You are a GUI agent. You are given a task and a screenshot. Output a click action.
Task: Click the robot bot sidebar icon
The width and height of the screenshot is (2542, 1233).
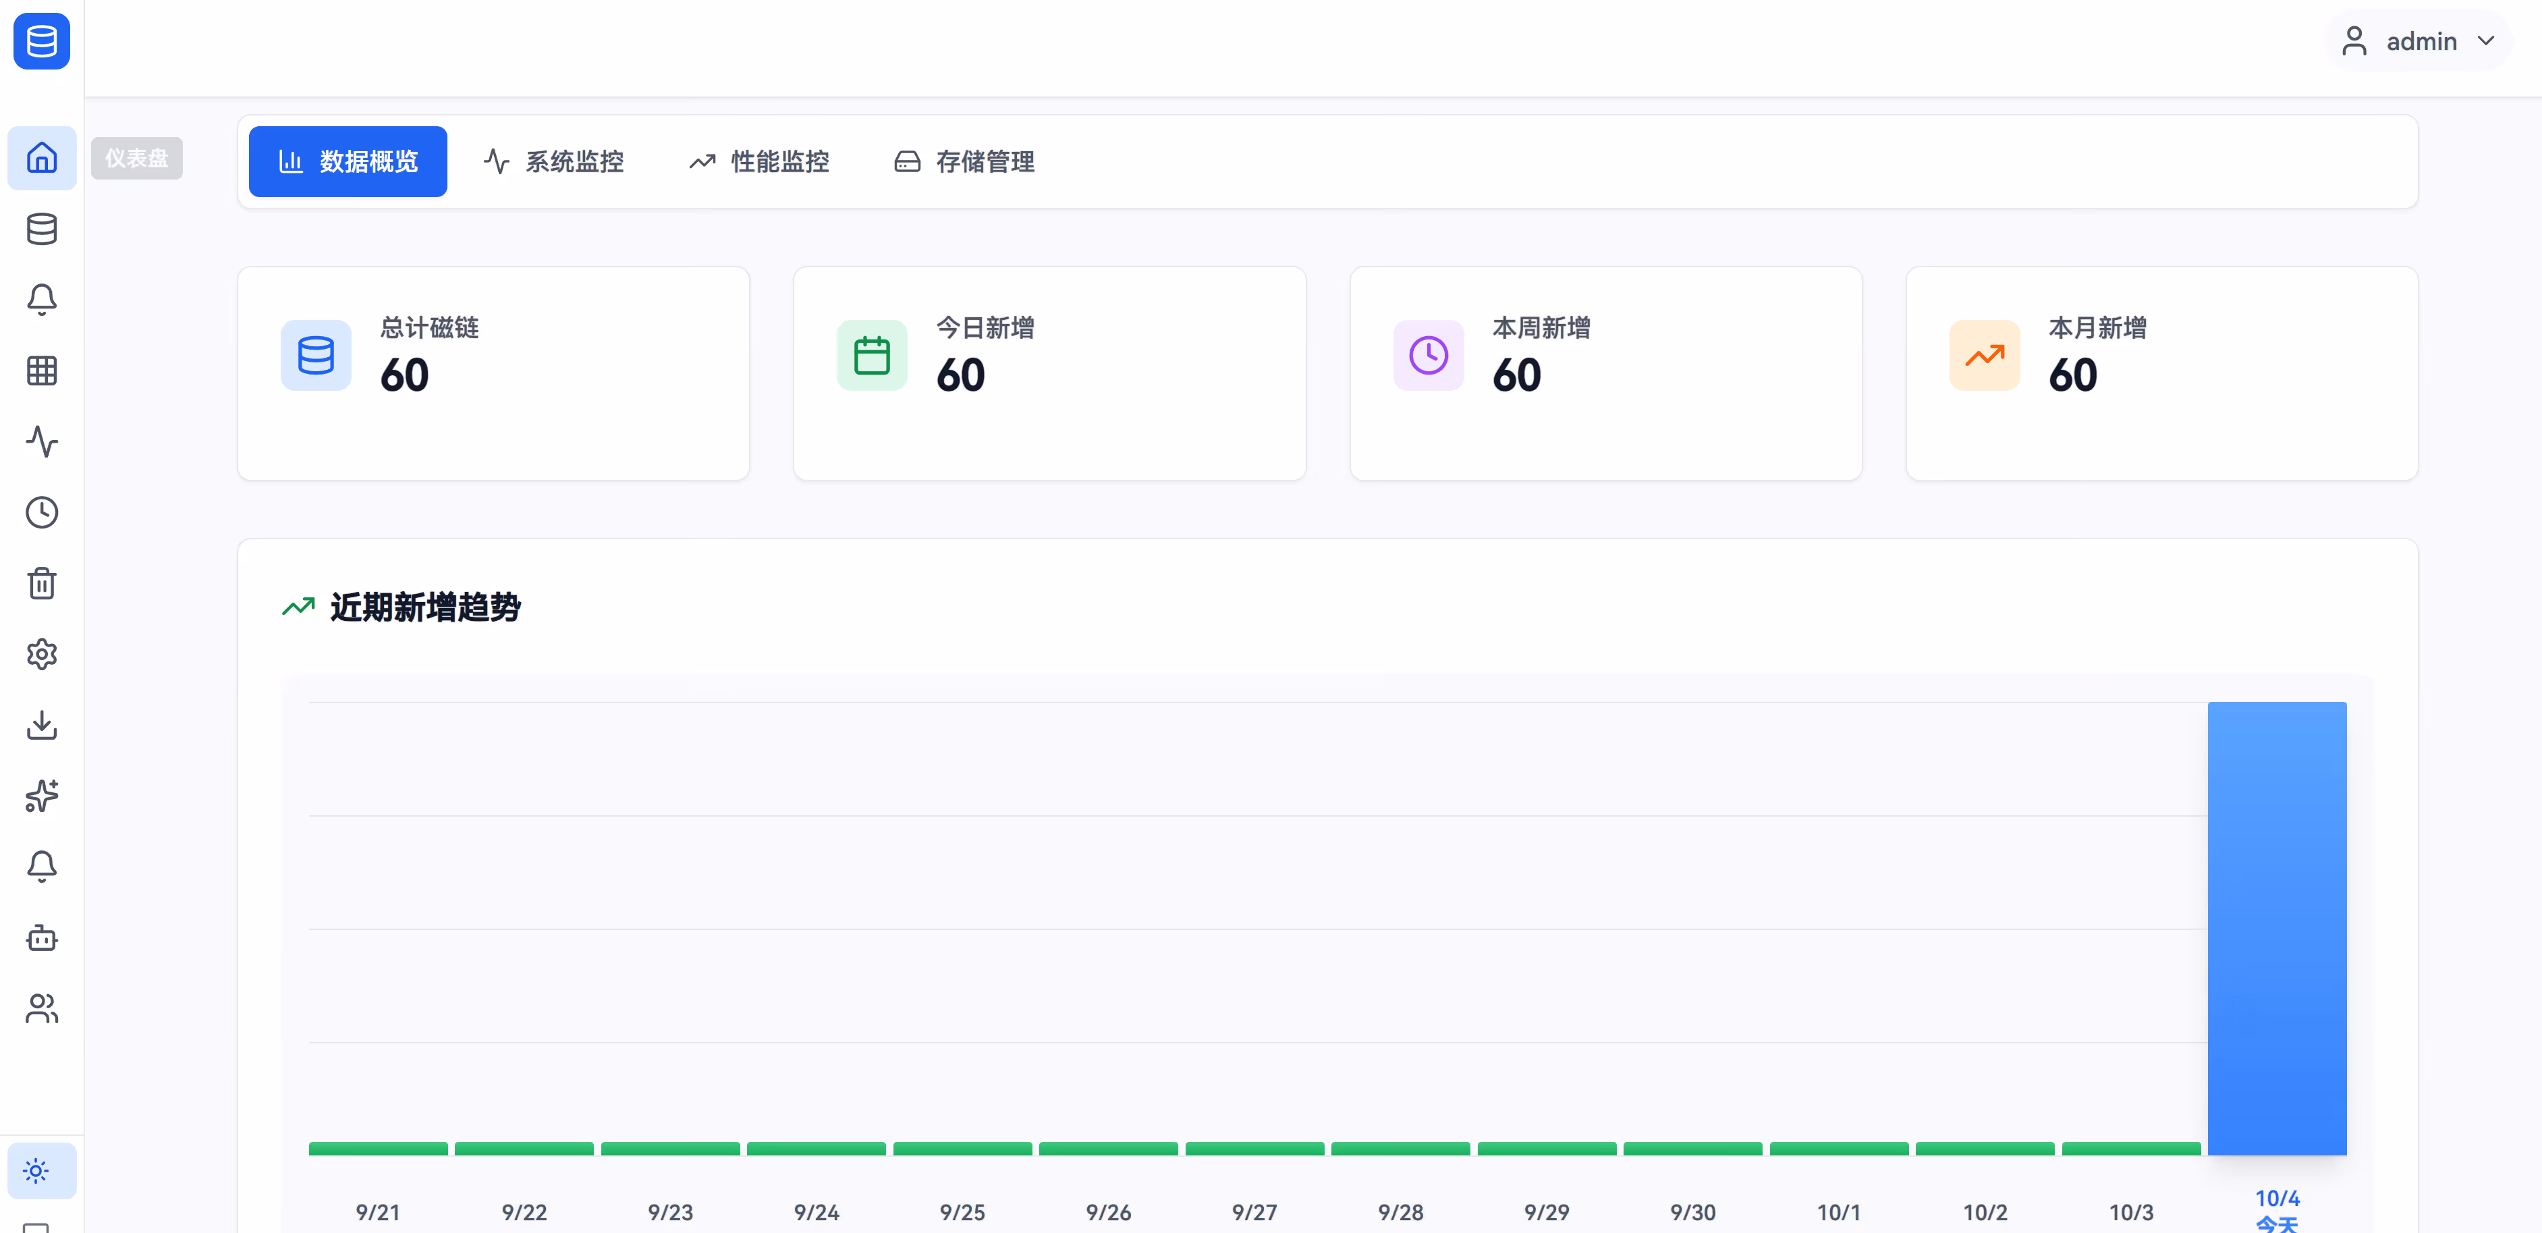point(41,938)
